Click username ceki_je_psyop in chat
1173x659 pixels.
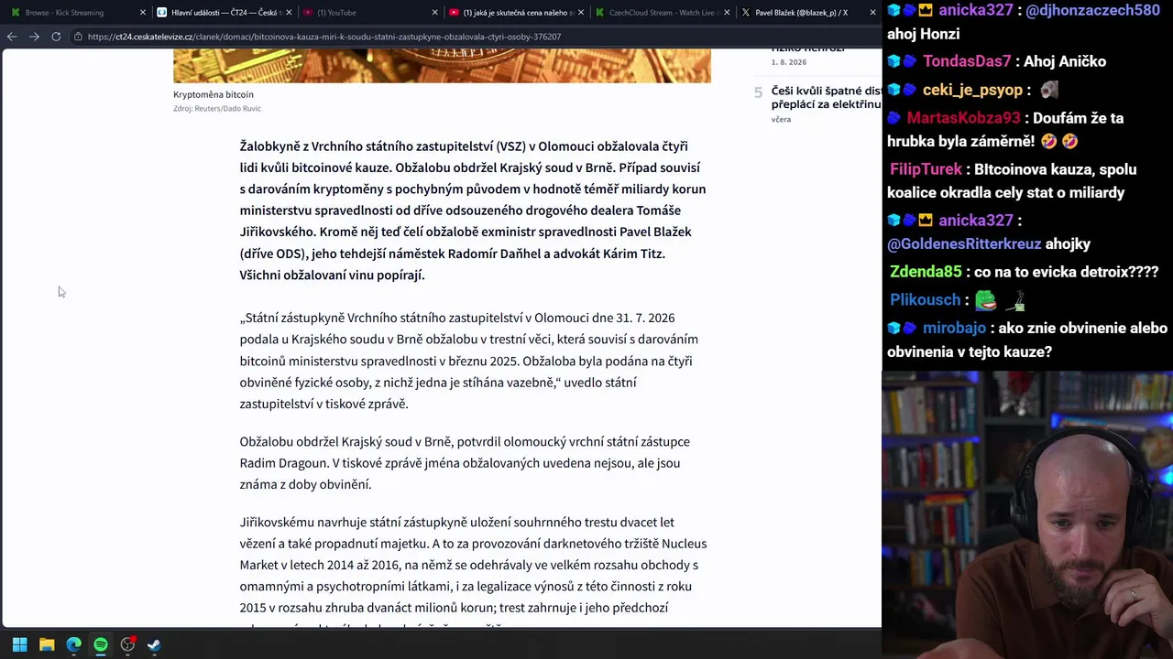tap(972, 90)
